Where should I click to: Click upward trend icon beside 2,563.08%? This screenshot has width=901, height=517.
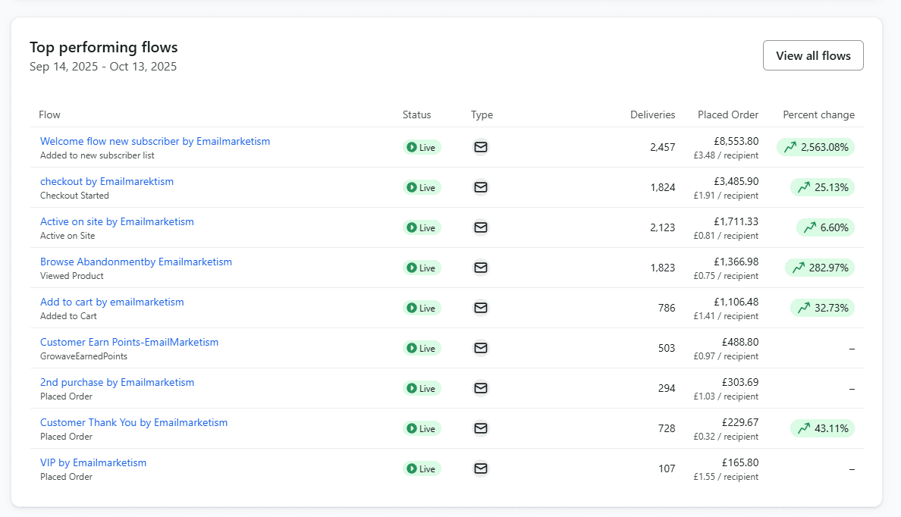(790, 147)
